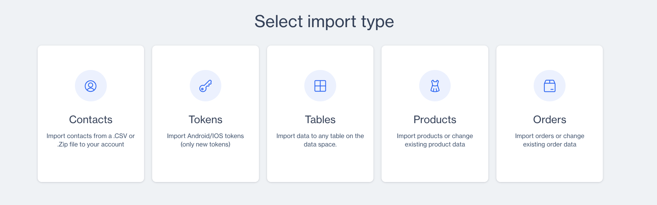Screen dimensions: 657x205
Task: Click the Orders box icon
Action: pyautogui.click(x=549, y=86)
